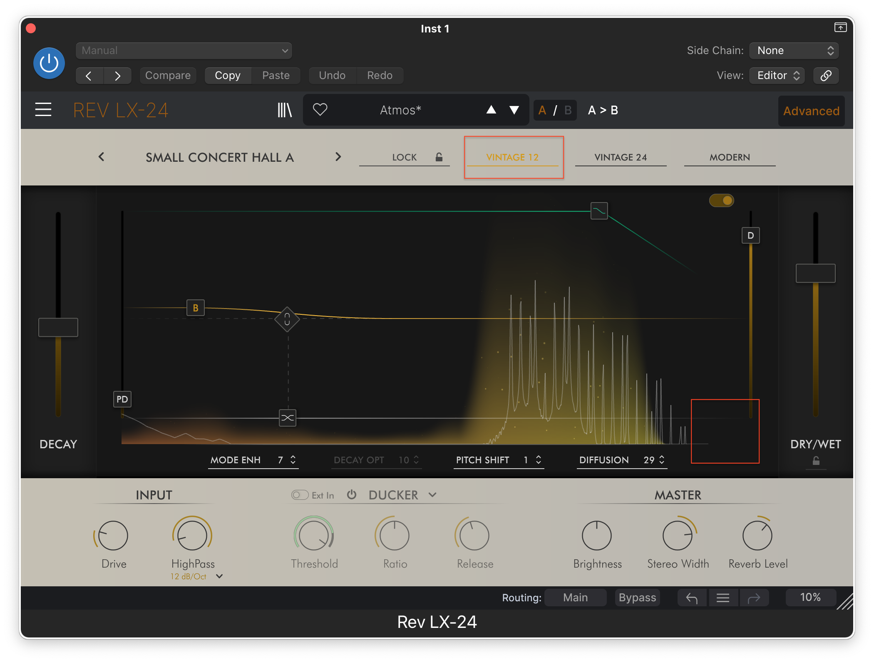Click the Undo button in header
874x662 pixels.
pos(332,76)
